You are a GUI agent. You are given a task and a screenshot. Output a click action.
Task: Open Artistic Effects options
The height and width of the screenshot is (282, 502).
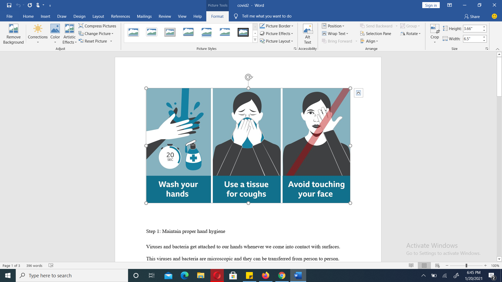coord(69,34)
